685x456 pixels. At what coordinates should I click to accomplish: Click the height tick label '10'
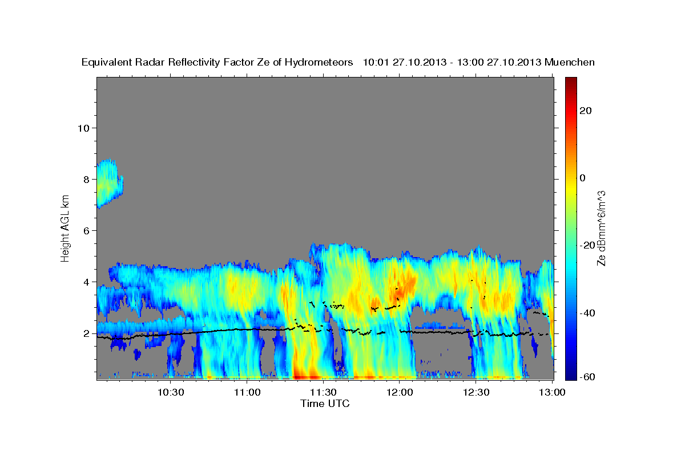tap(83, 128)
